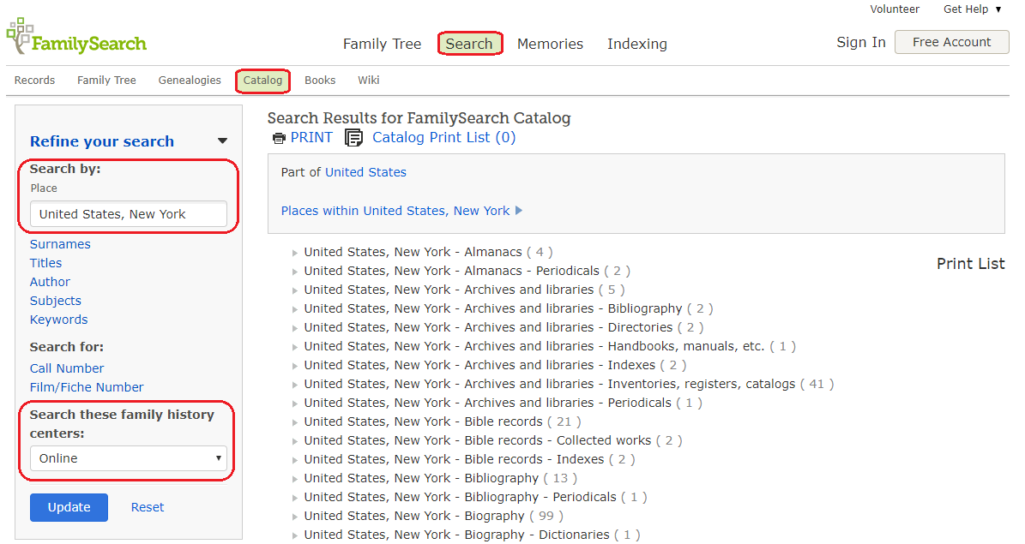Click the Free Account button
Image resolution: width=1025 pixels, height=544 pixels.
pos(951,42)
